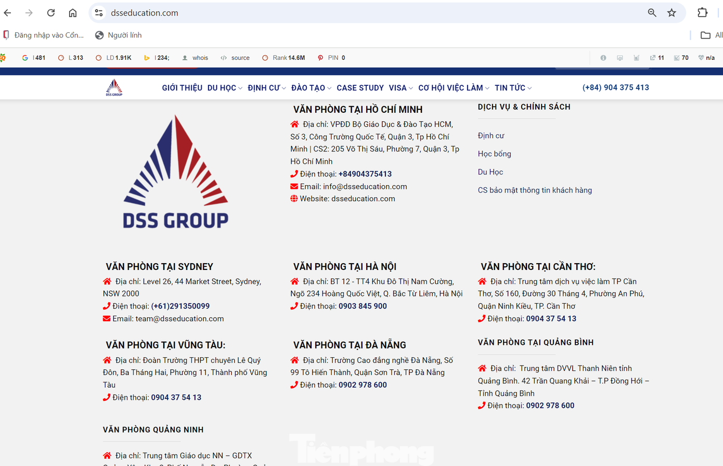Click the source SEO toolbar item
The image size is (723, 466).
tap(235, 58)
